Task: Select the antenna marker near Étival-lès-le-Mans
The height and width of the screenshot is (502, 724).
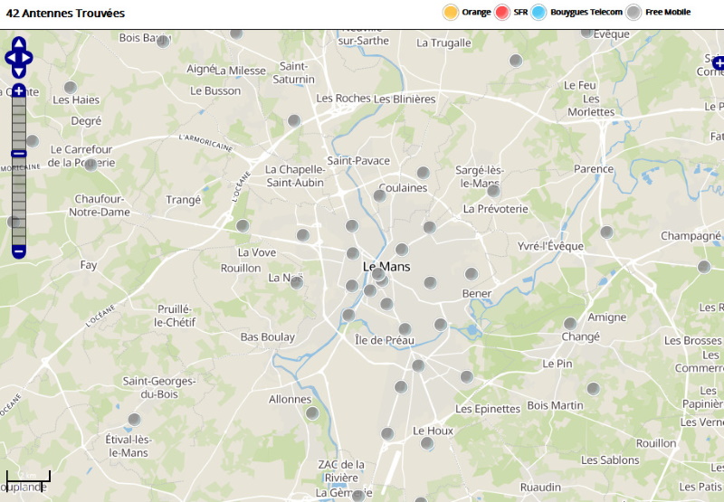Action: click(x=135, y=420)
